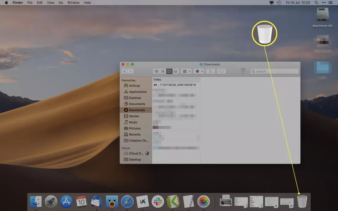The height and width of the screenshot is (211, 338).
Task: Restore the minimized Arrivals window in Dock
Action: coord(226,201)
